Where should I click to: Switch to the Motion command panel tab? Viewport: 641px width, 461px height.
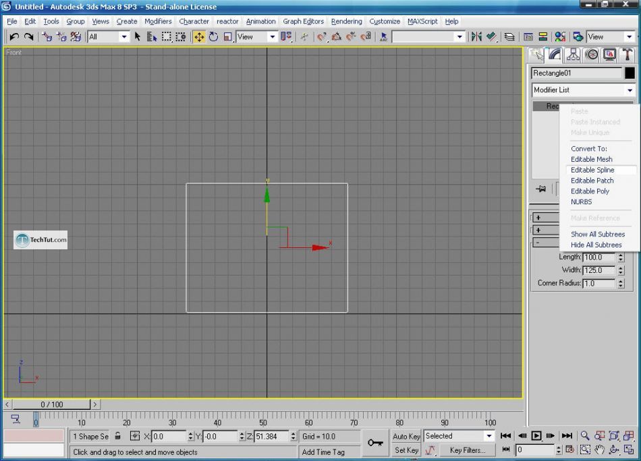click(592, 55)
